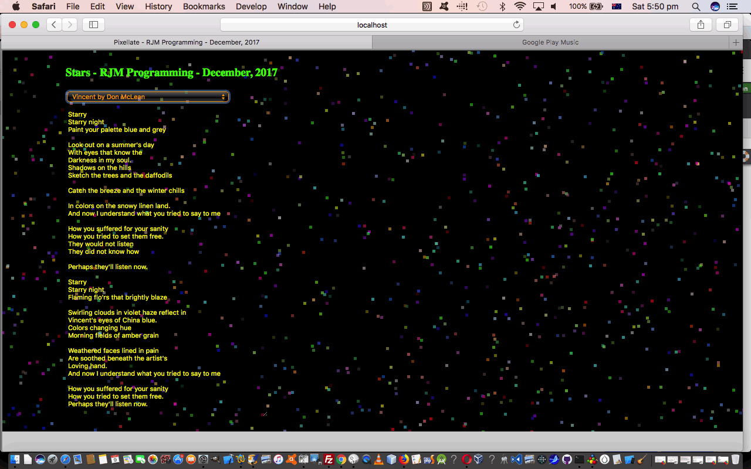
Task: Open GarageBand guitar in the Dock
Action: 642,459
